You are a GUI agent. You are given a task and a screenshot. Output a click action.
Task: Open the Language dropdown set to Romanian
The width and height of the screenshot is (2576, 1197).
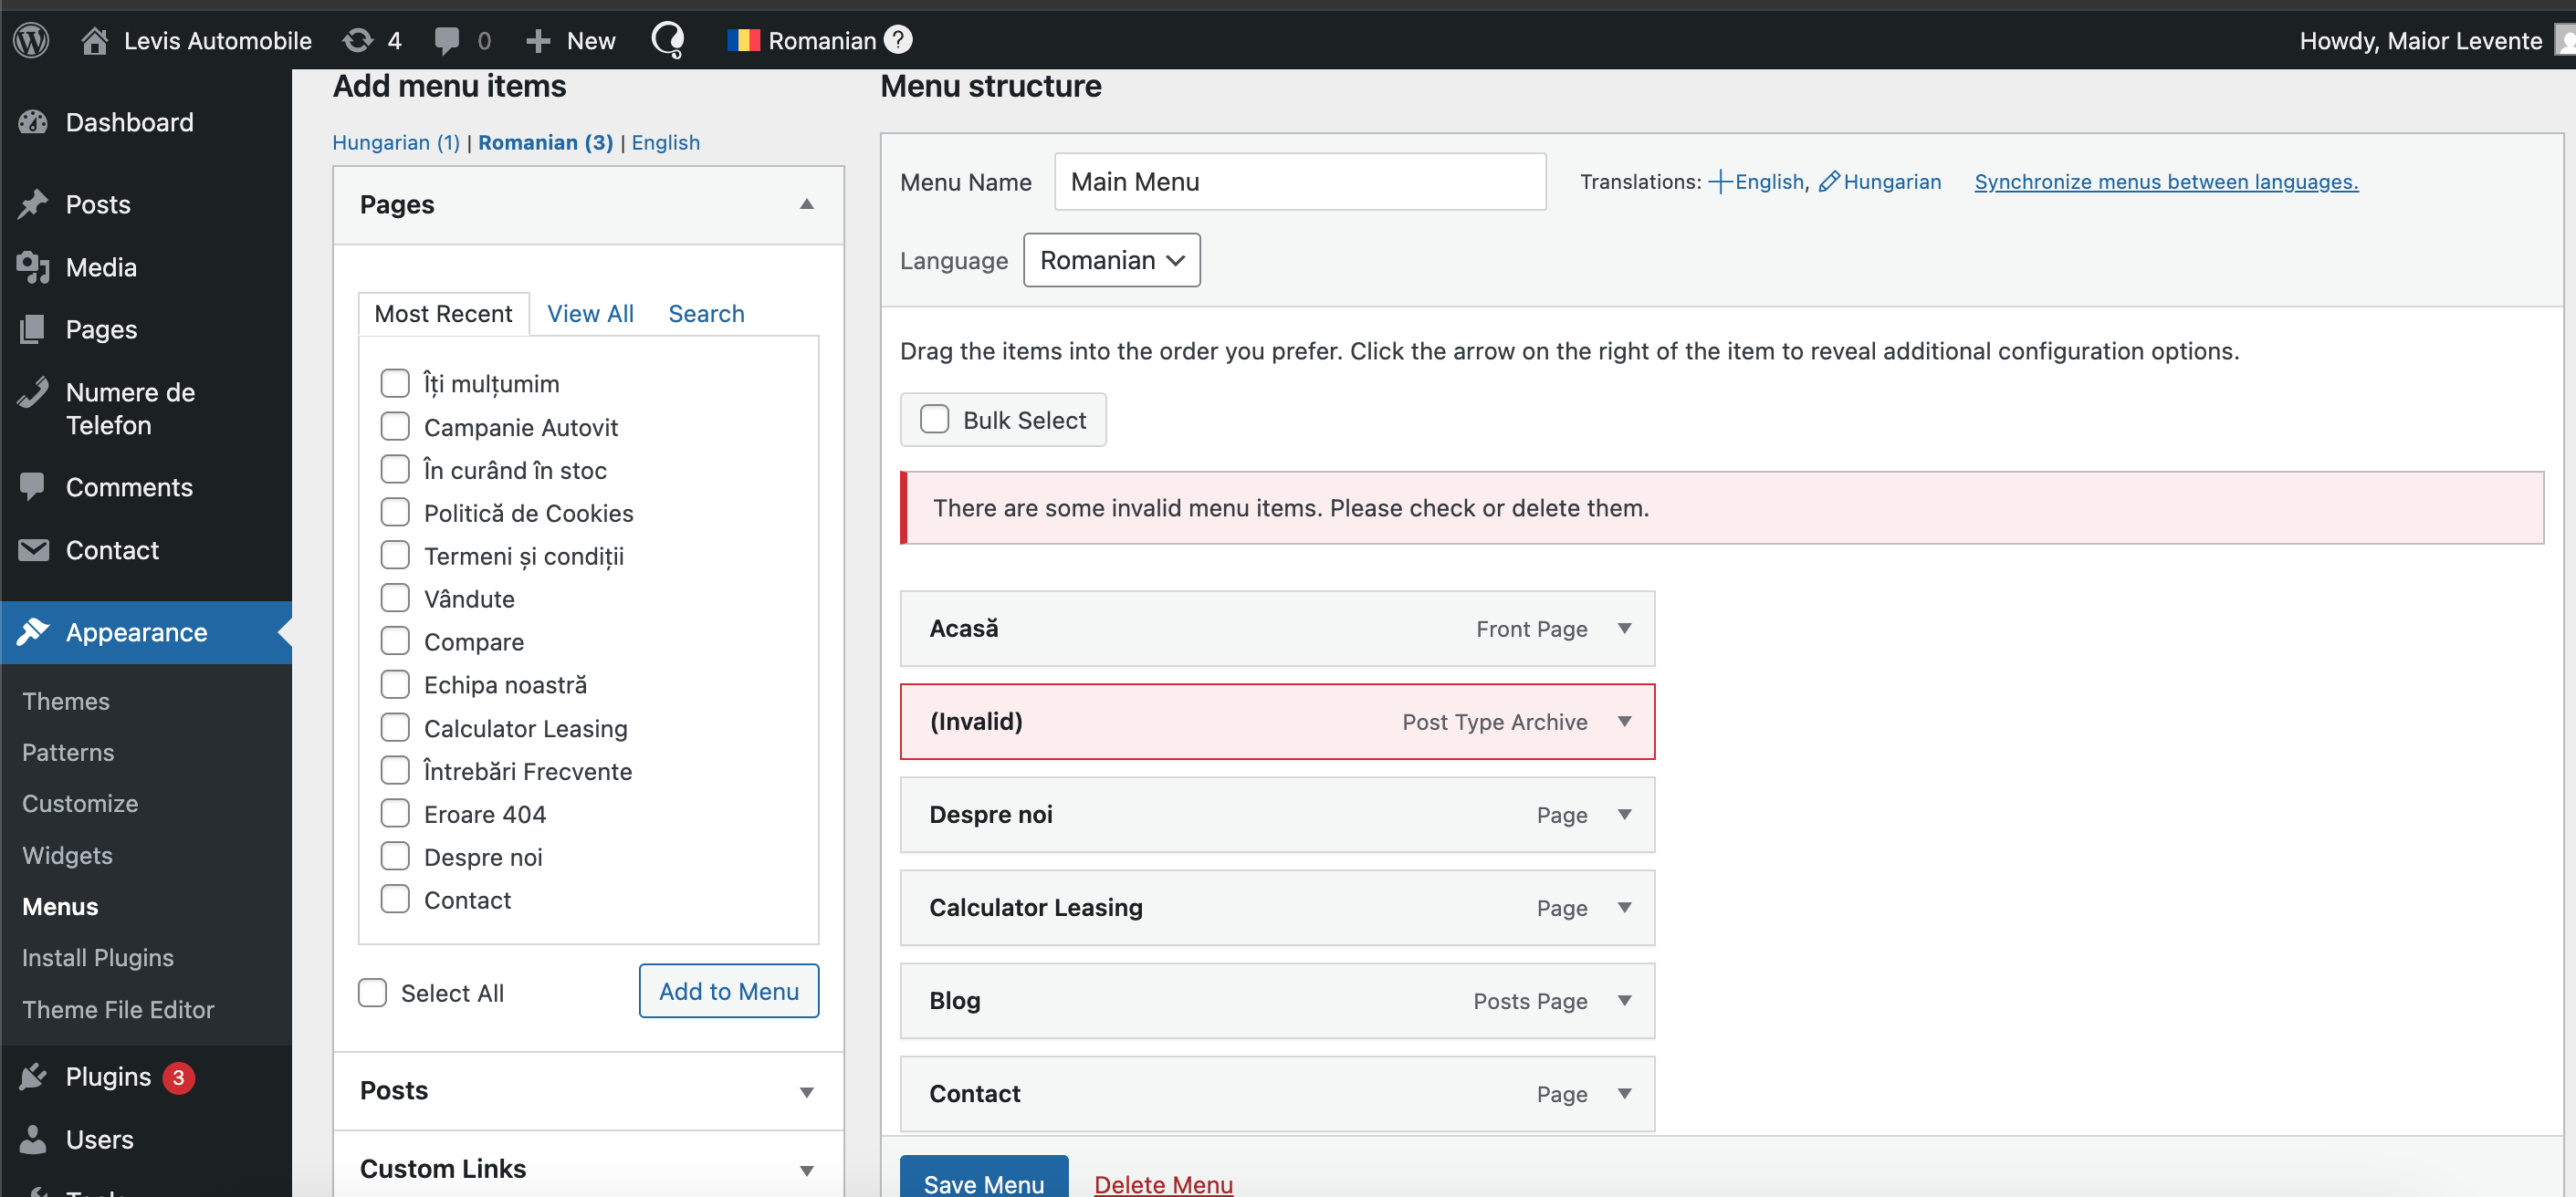(x=1111, y=260)
